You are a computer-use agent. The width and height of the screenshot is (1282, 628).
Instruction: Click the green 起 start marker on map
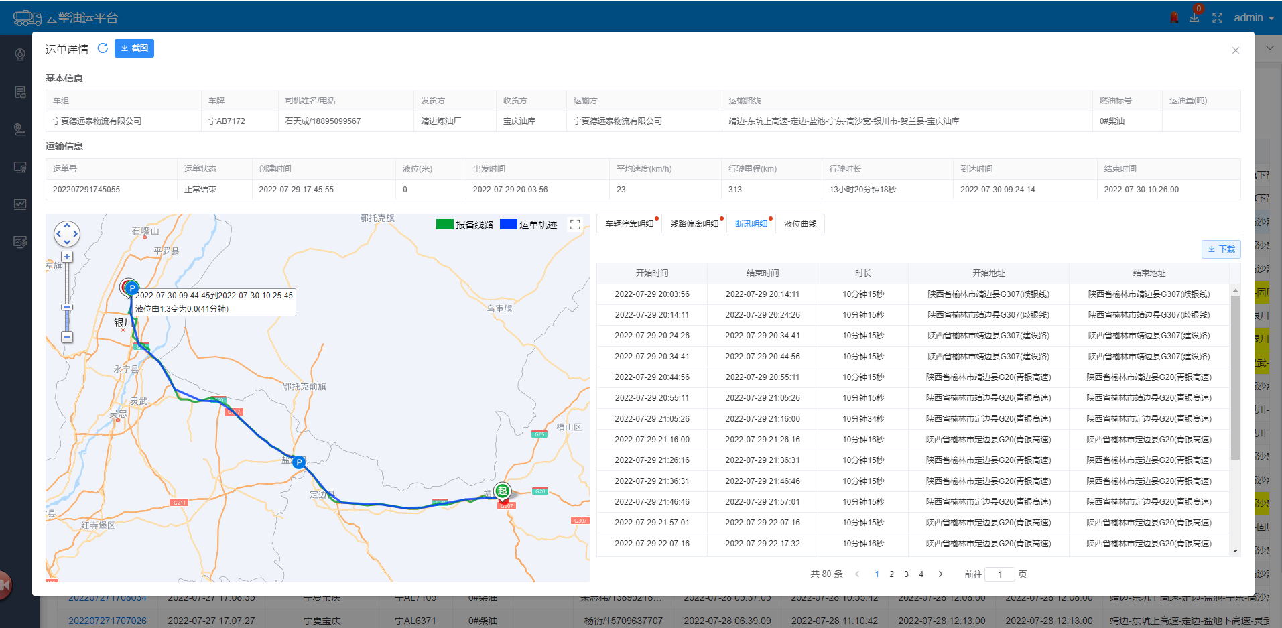tap(502, 491)
